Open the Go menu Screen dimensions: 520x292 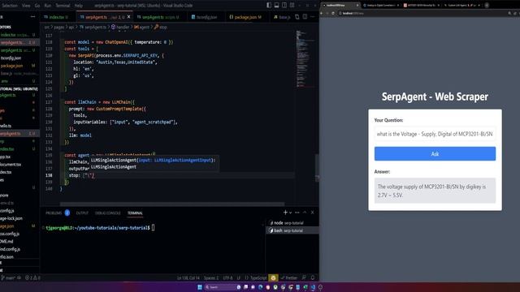pos(37,6)
